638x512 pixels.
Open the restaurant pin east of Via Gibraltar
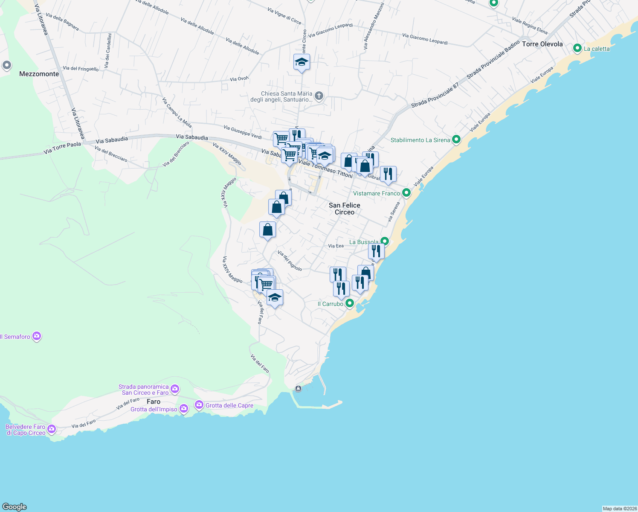389,174
